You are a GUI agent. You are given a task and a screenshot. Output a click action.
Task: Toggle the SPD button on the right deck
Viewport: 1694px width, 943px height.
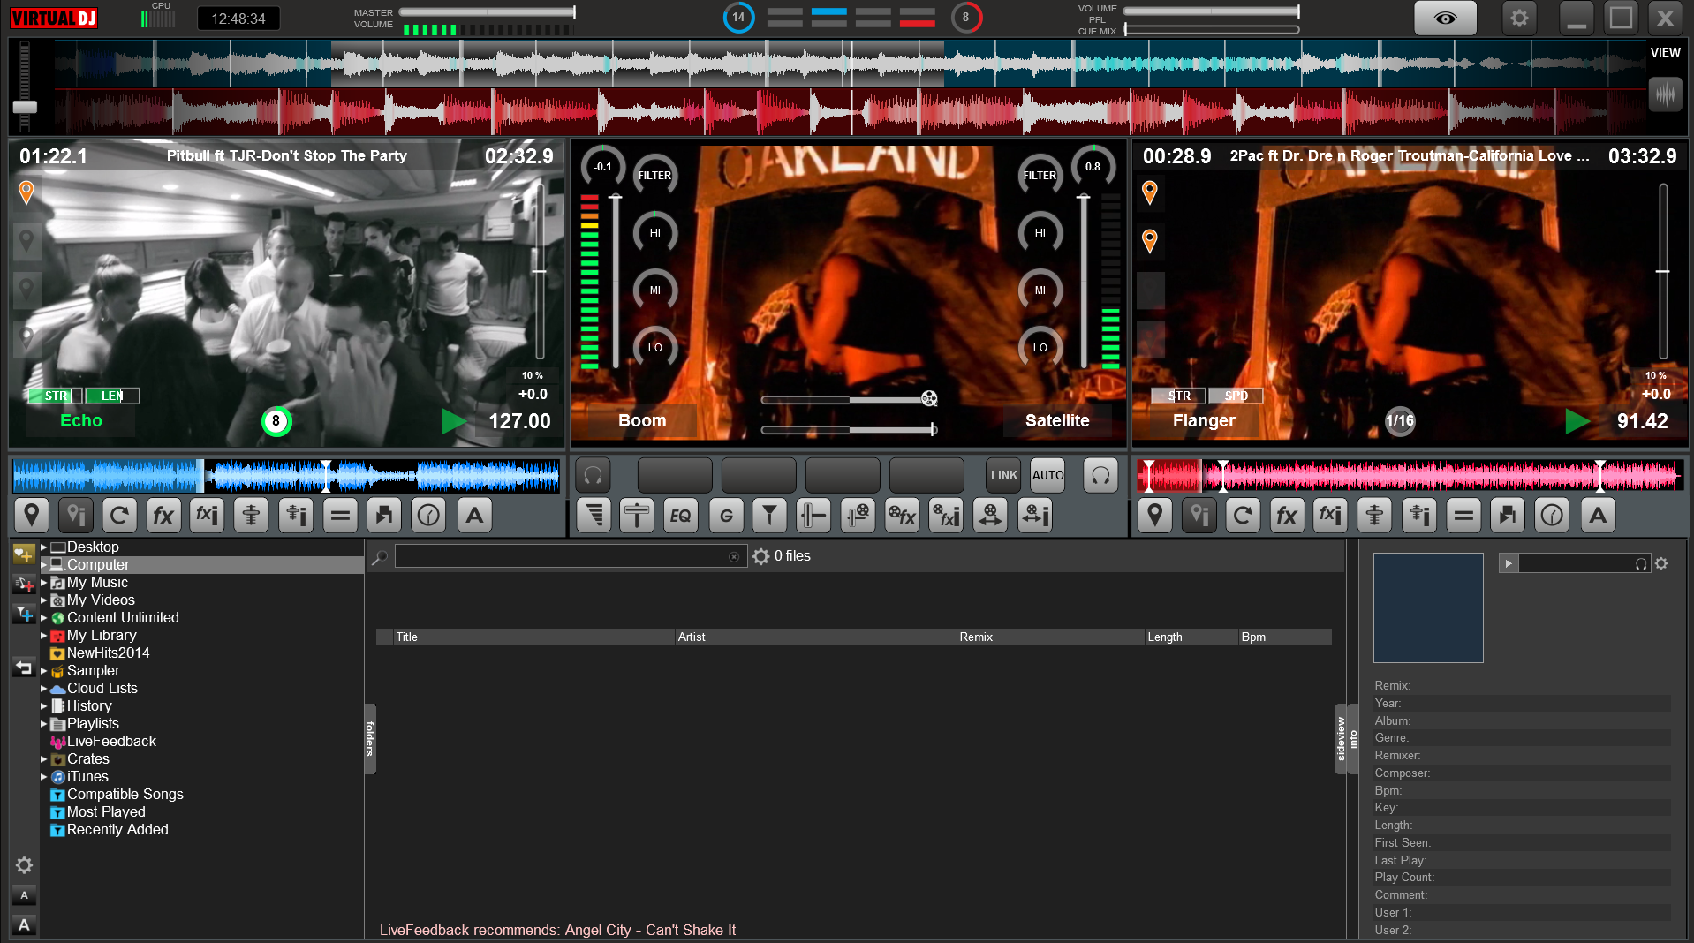pyautogui.click(x=1236, y=396)
